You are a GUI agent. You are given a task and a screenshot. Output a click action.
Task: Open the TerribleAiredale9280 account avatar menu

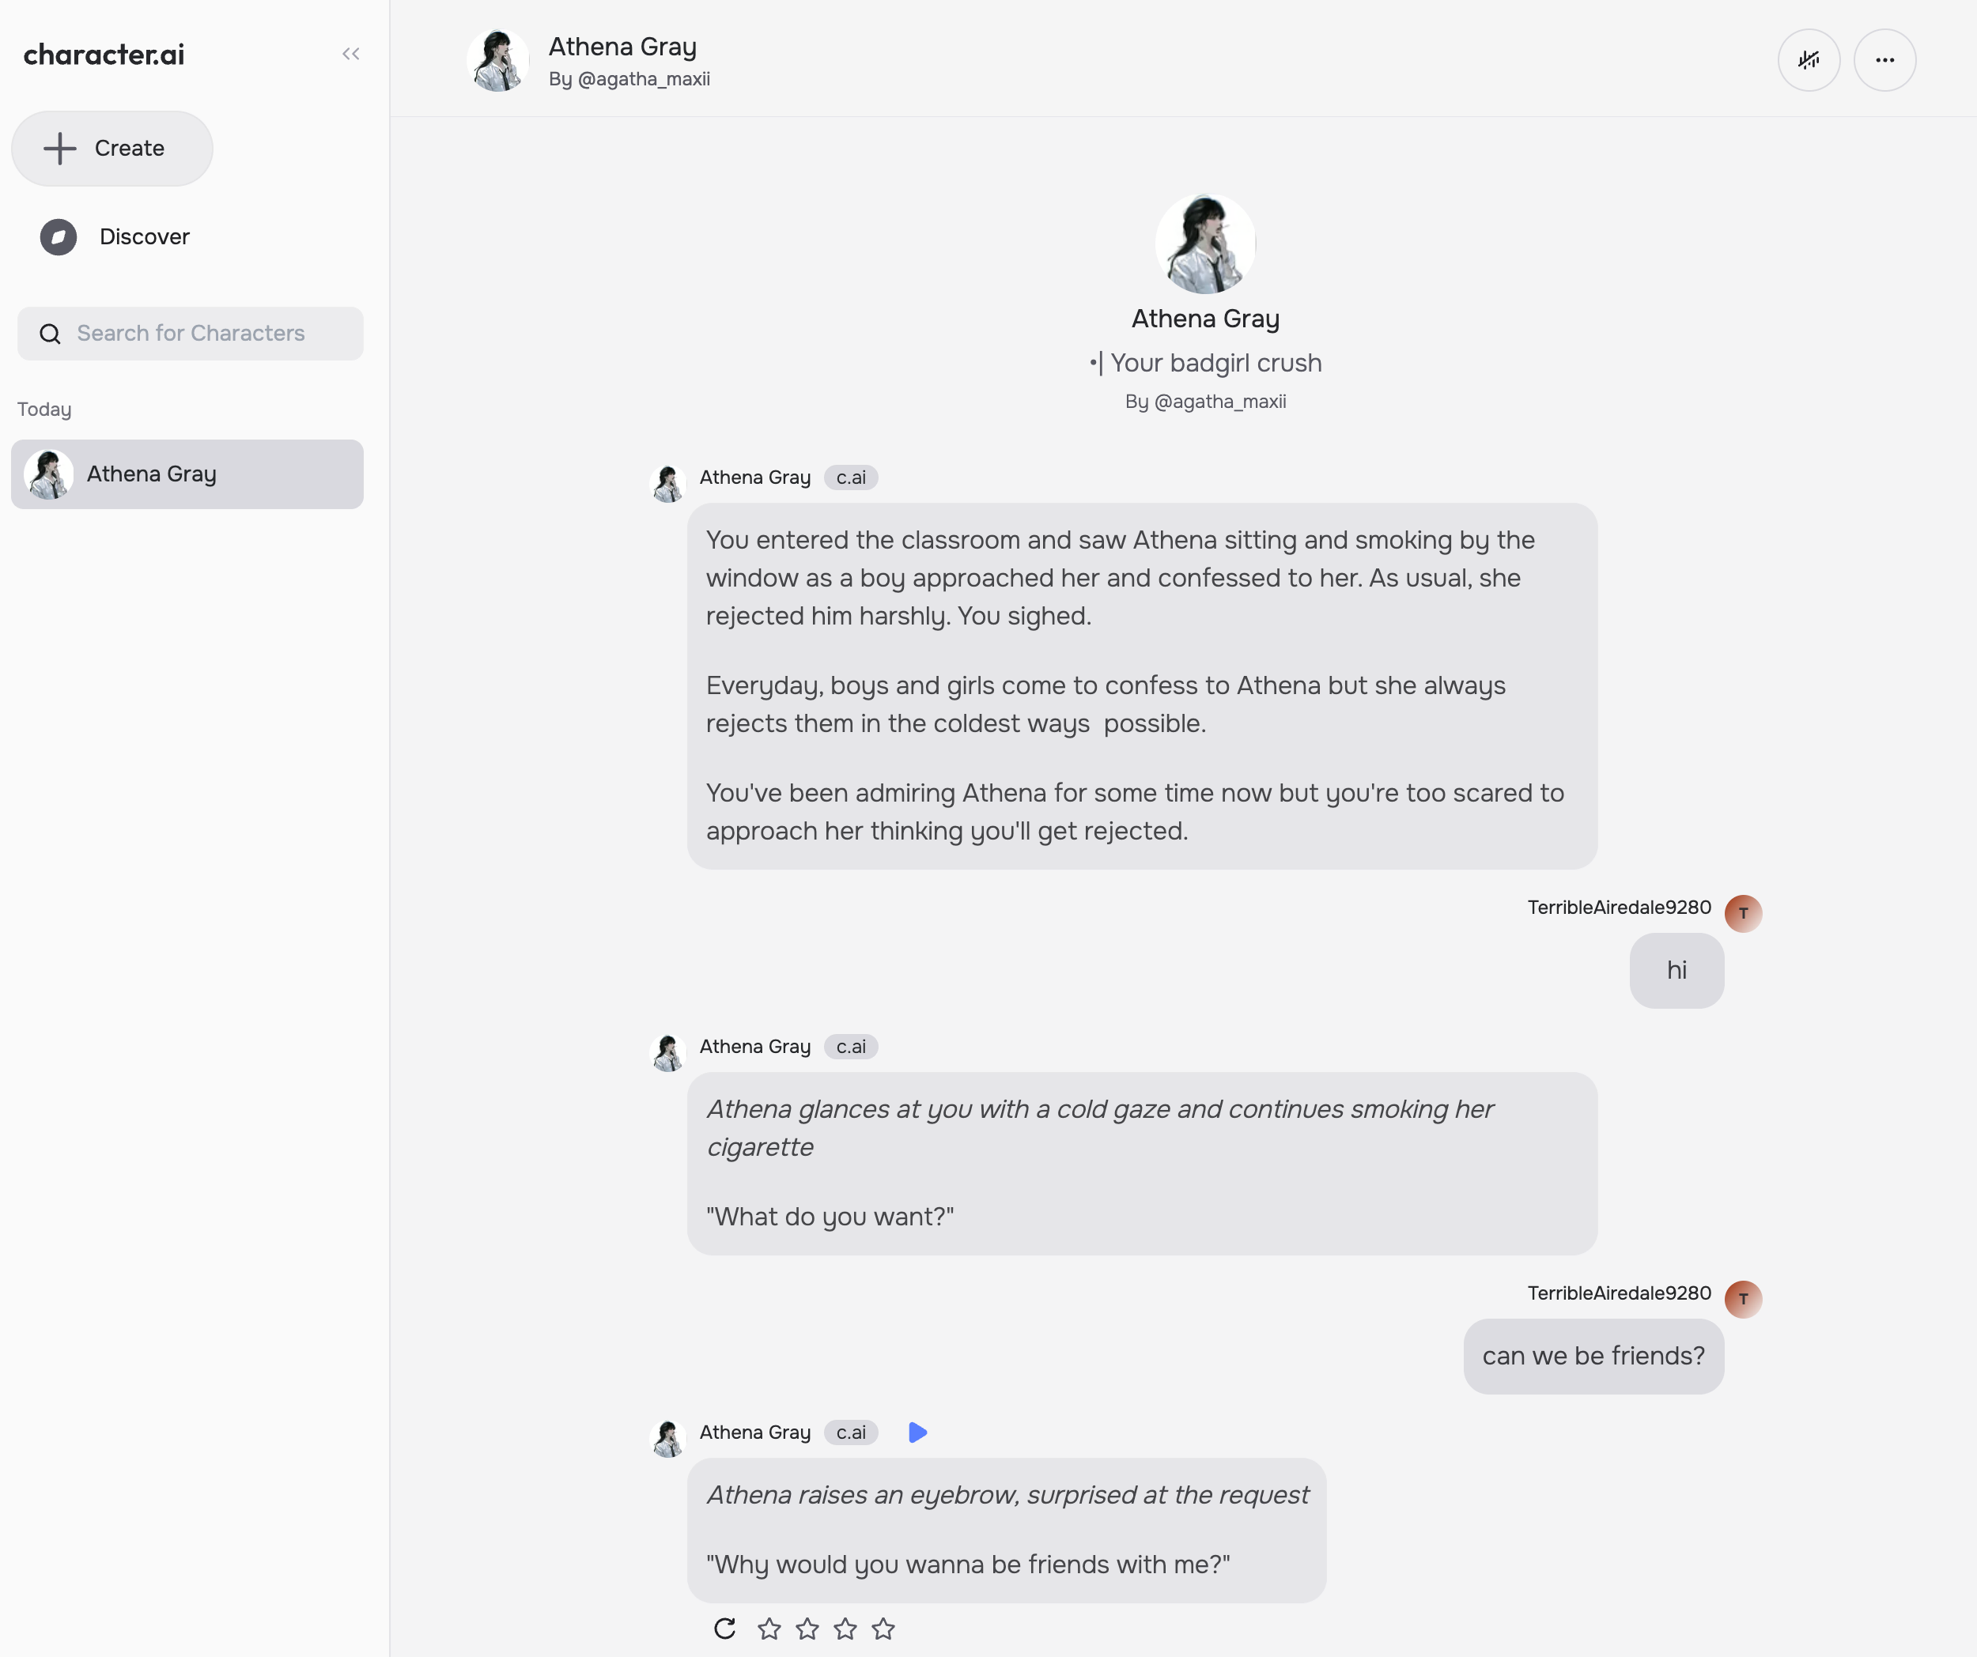click(x=1743, y=913)
